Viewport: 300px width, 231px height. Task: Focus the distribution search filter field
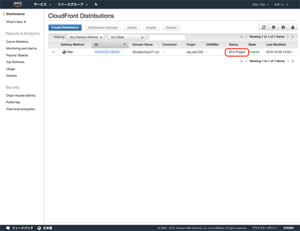tap(167, 37)
